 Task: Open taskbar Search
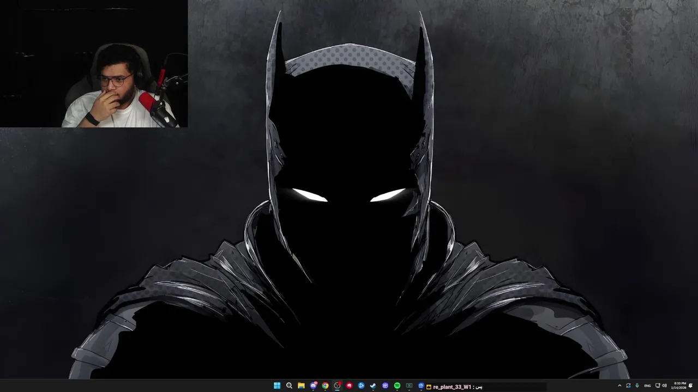coord(289,386)
